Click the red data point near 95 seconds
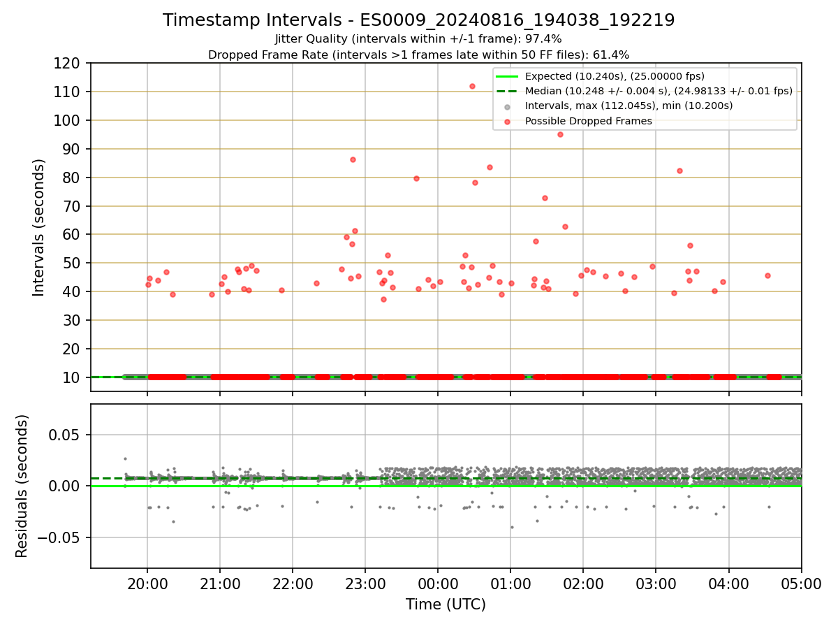The height and width of the screenshot is (629, 838). tap(560, 134)
